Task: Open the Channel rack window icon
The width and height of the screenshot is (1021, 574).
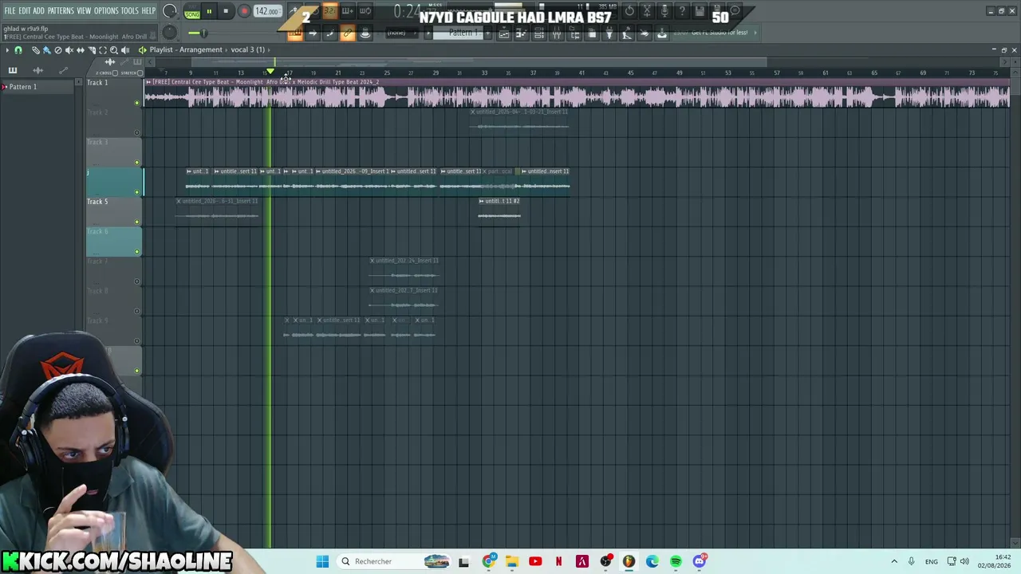Action: click(538, 33)
